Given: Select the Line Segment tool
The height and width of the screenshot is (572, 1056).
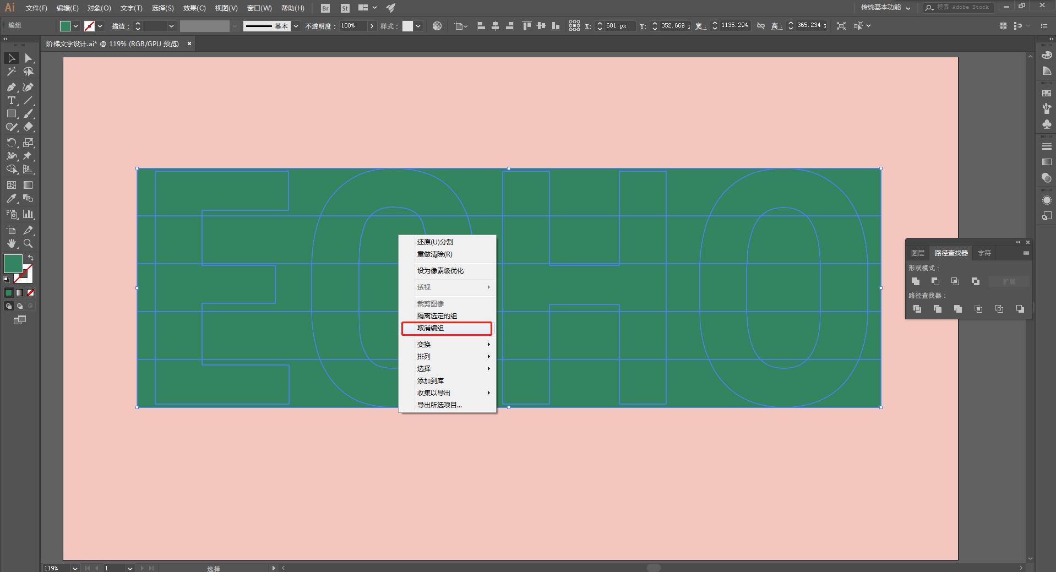Looking at the screenshot, I should pos(29,100).
